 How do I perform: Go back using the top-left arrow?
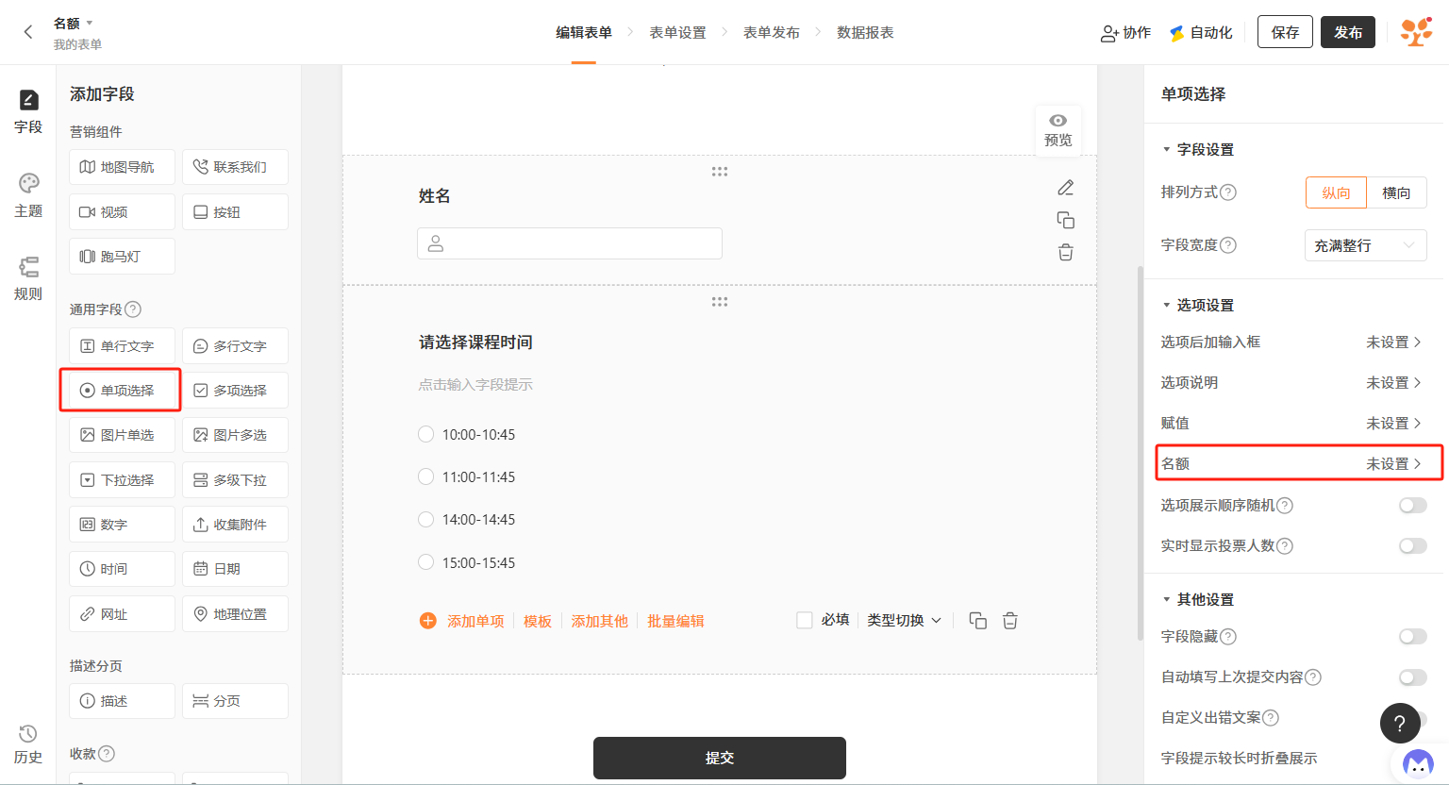click(x=28, y=32)
